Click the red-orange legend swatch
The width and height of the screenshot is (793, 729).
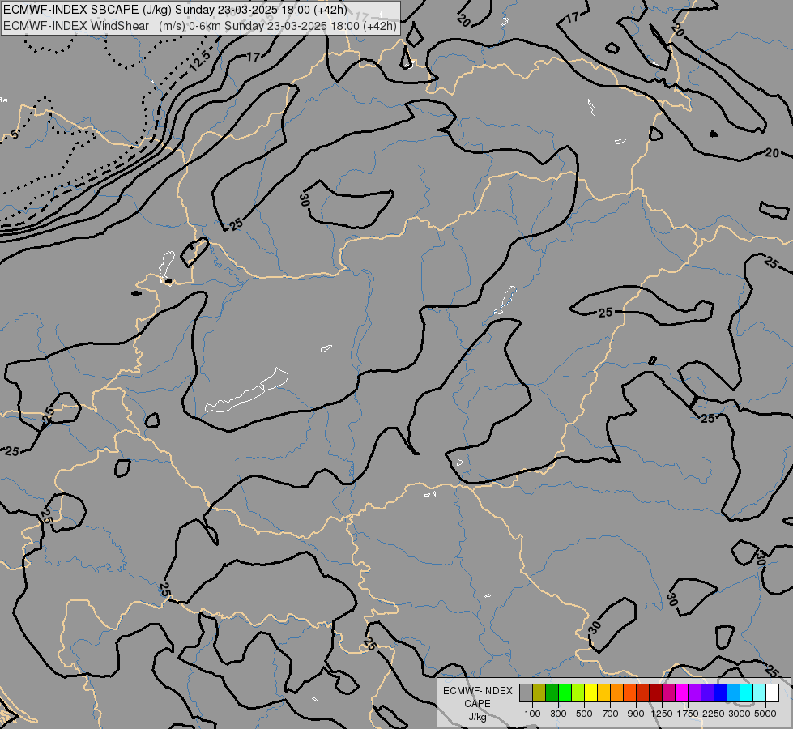[630, 693]
